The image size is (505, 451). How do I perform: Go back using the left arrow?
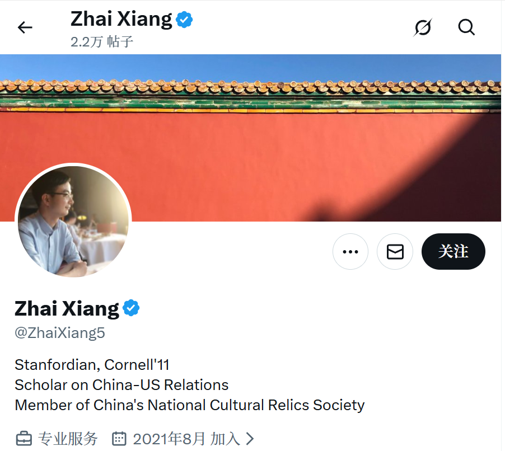(25, 27)
